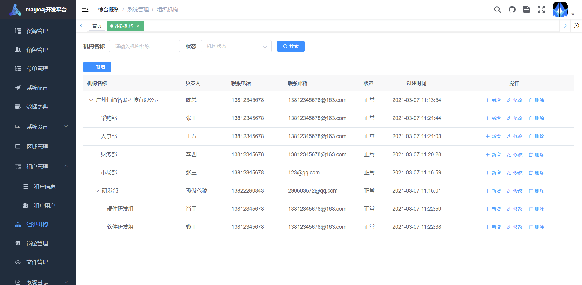Screen dimensions: 582x285
Task: Collapse the 广州恒通智联科技有限公司 tree row
Action: 91,100
